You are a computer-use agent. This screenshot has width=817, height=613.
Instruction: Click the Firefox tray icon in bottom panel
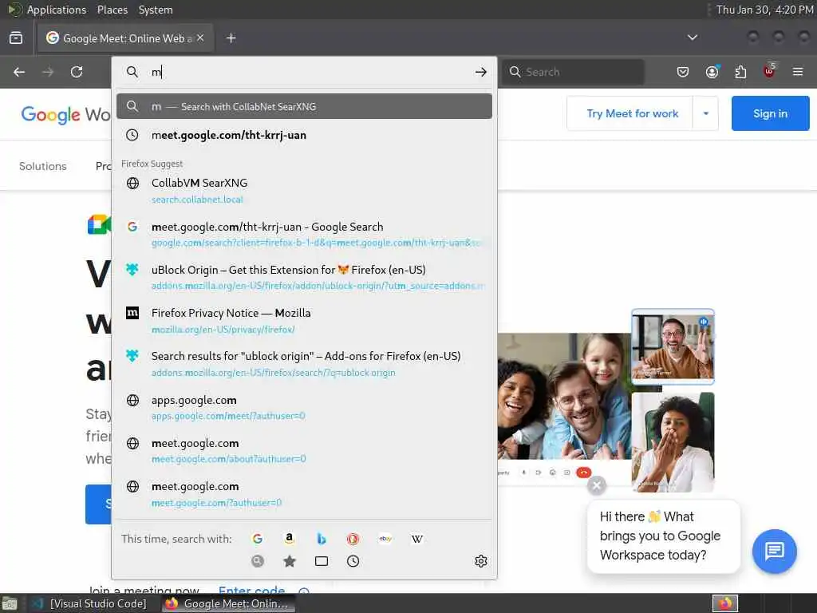point(725,603)
